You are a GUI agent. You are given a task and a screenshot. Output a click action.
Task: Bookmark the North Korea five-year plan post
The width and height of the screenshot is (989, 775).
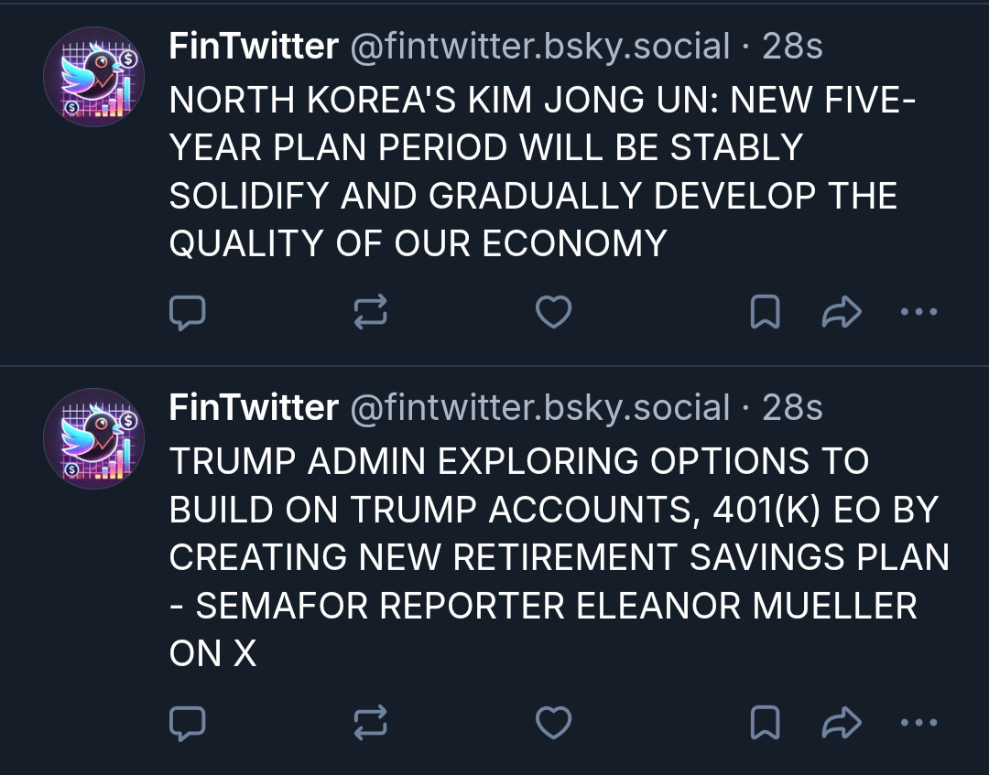coord(765,313)
